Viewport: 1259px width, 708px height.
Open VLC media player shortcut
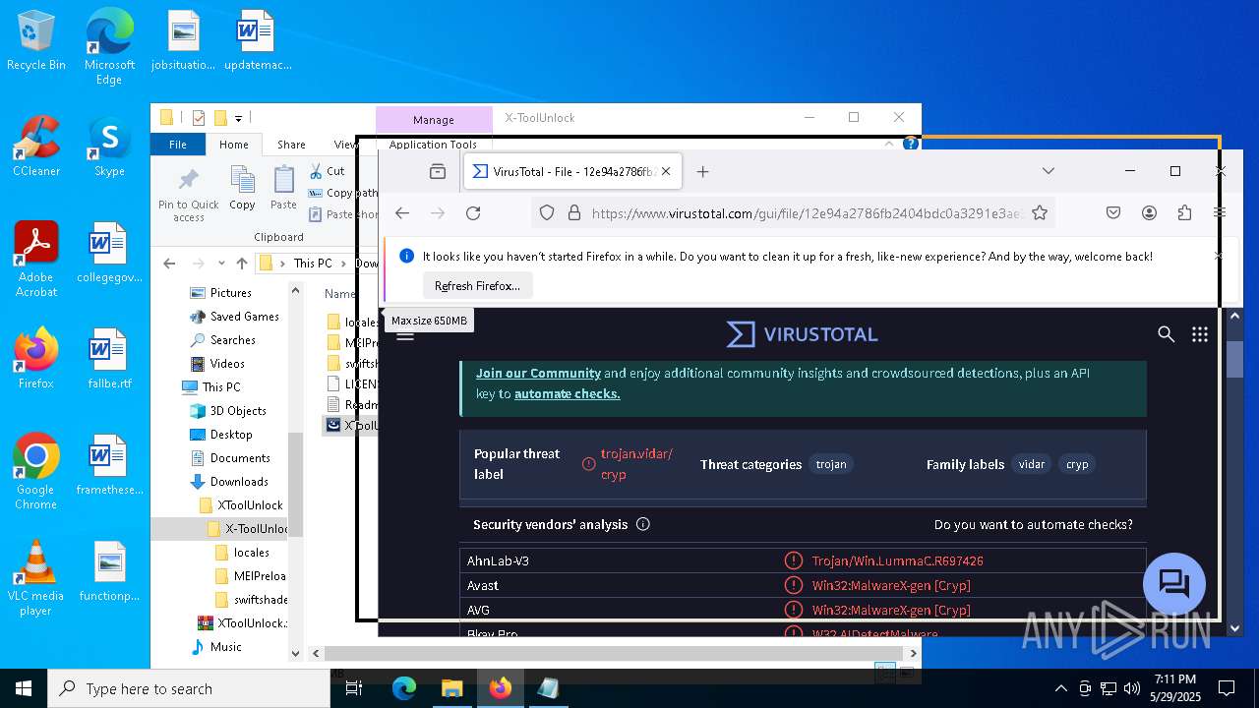point(36,578)
